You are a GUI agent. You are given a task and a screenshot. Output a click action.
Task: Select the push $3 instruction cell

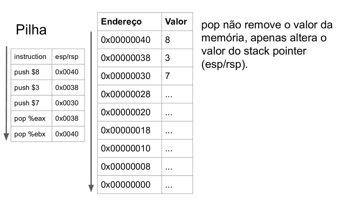click(31, 87)
